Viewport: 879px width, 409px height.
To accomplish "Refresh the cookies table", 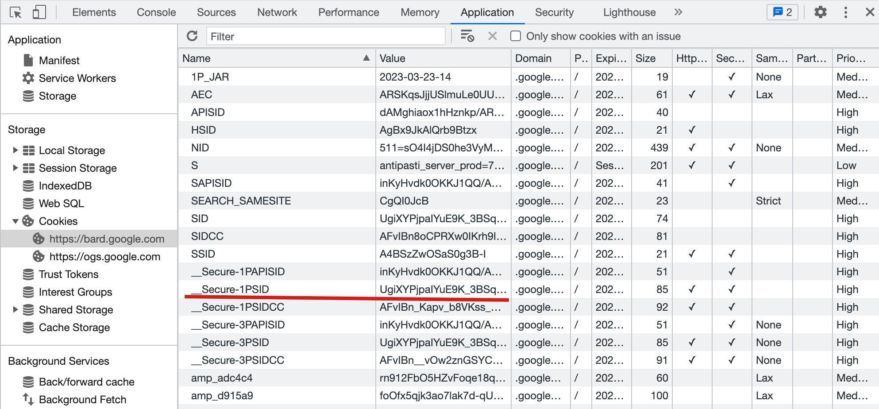I will pos(192,36).
